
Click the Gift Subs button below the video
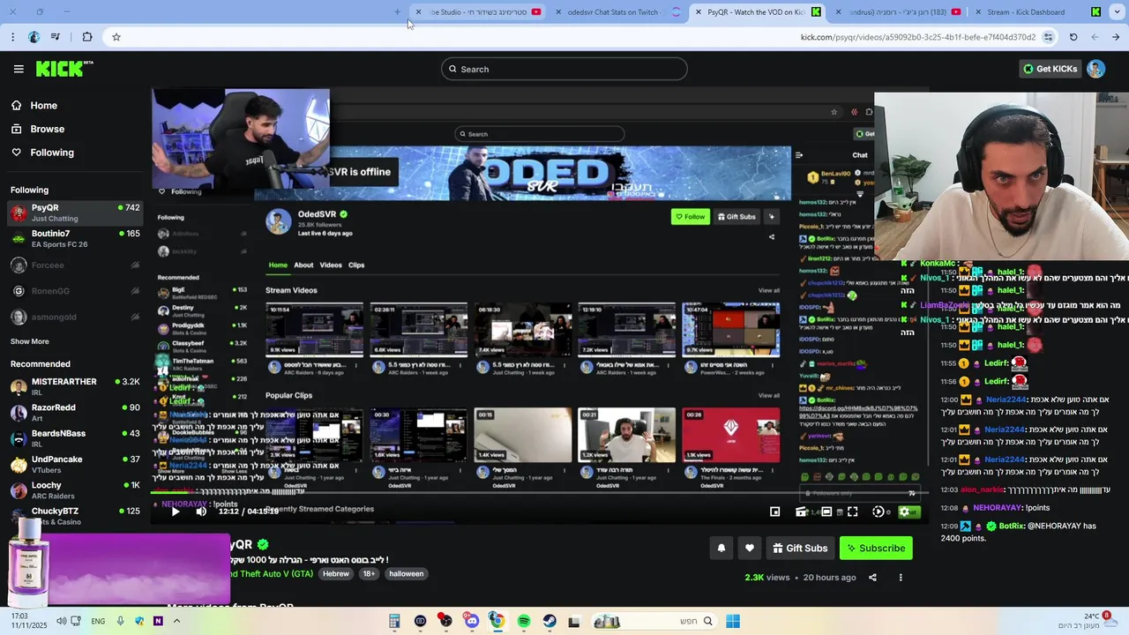point(799,548)
